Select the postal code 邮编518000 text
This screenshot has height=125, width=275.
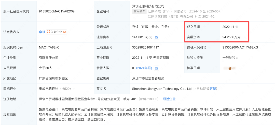pos(148,99)
